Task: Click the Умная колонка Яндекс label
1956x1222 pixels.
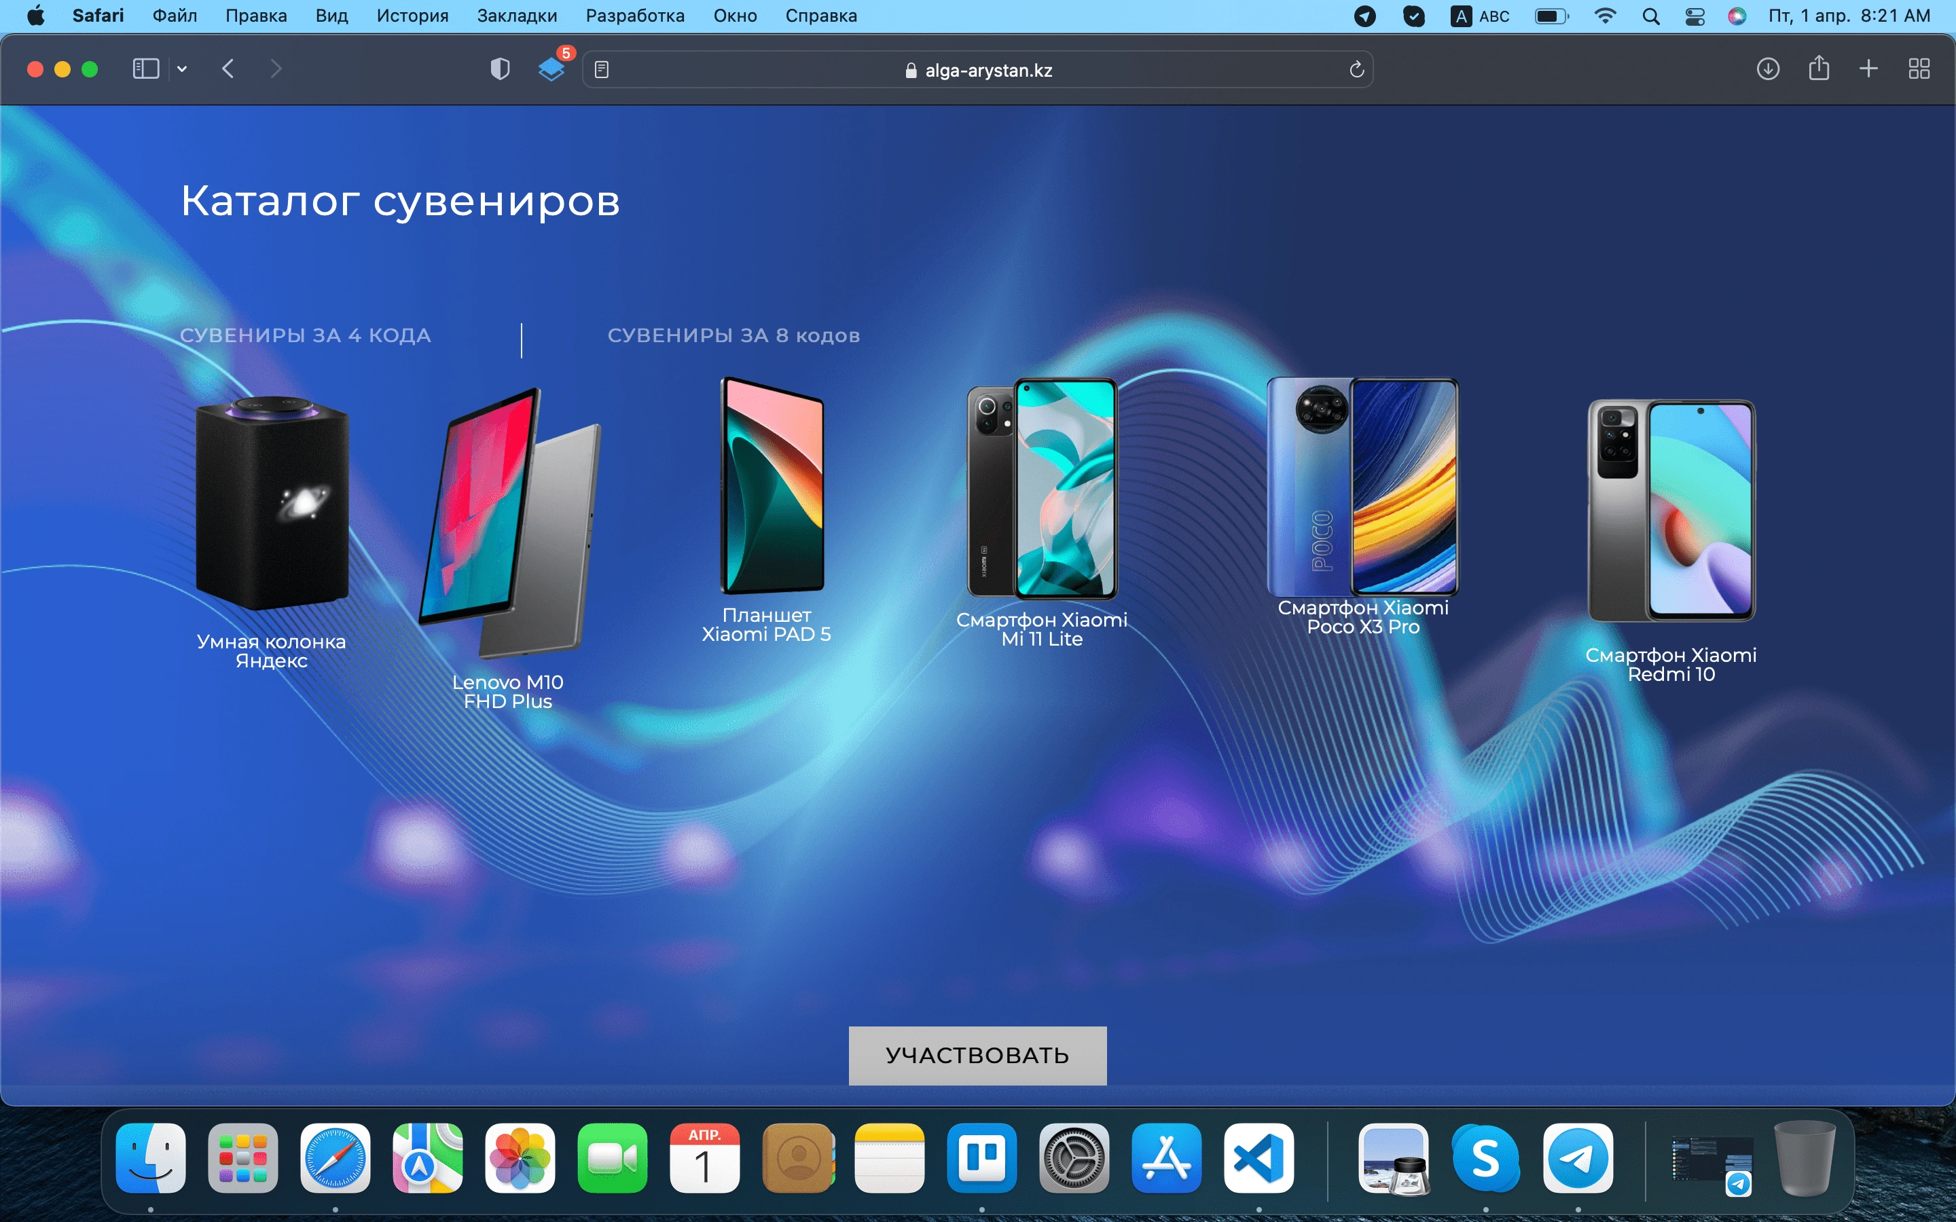Action: 272,652
